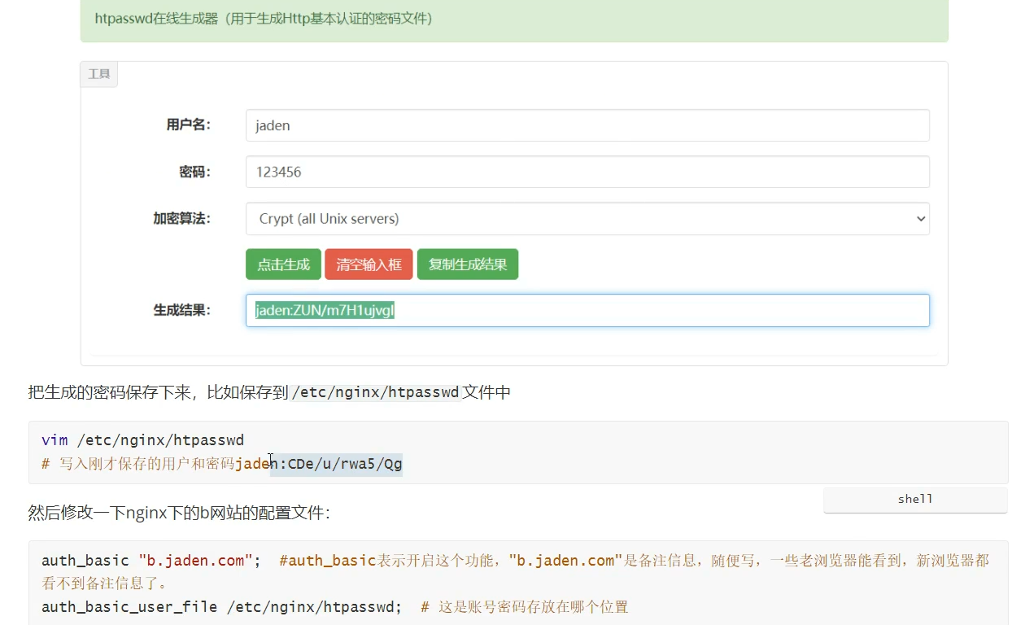The image size is (1012, 625).
Task: Click the chevron arrow of the 加密算法 select
Action: point(920,219)
